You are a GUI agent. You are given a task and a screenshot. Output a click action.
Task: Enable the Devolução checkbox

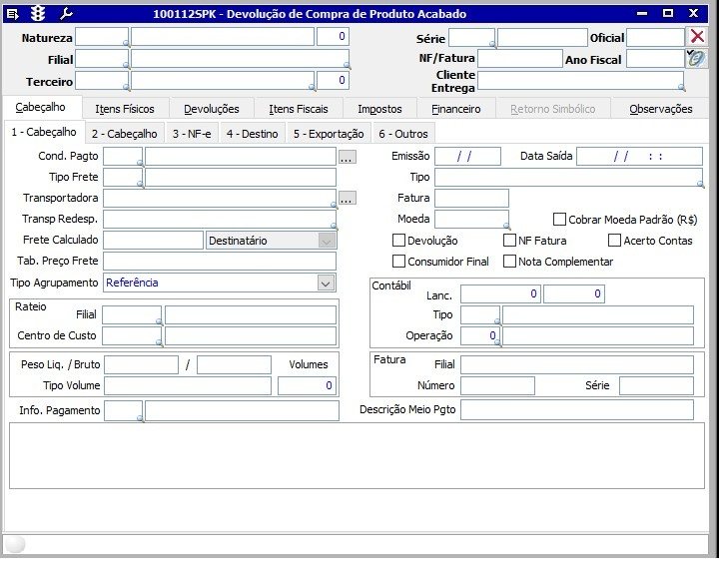click(399, 241)
